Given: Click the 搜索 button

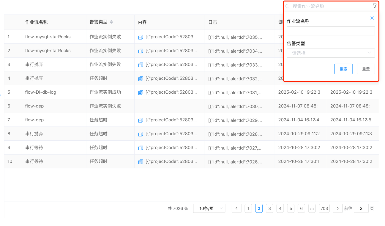Looking at the screenshot, I should pyautogui.click(x=343, y=69).
